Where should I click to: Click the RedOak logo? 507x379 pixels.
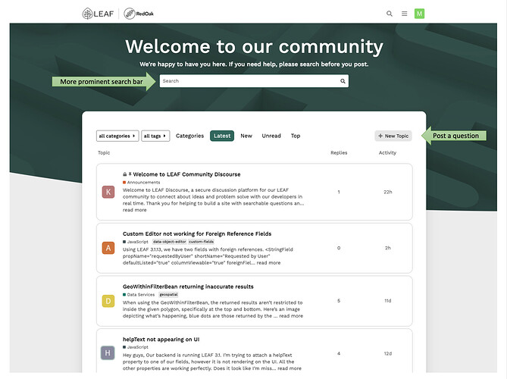click(139, 14)
